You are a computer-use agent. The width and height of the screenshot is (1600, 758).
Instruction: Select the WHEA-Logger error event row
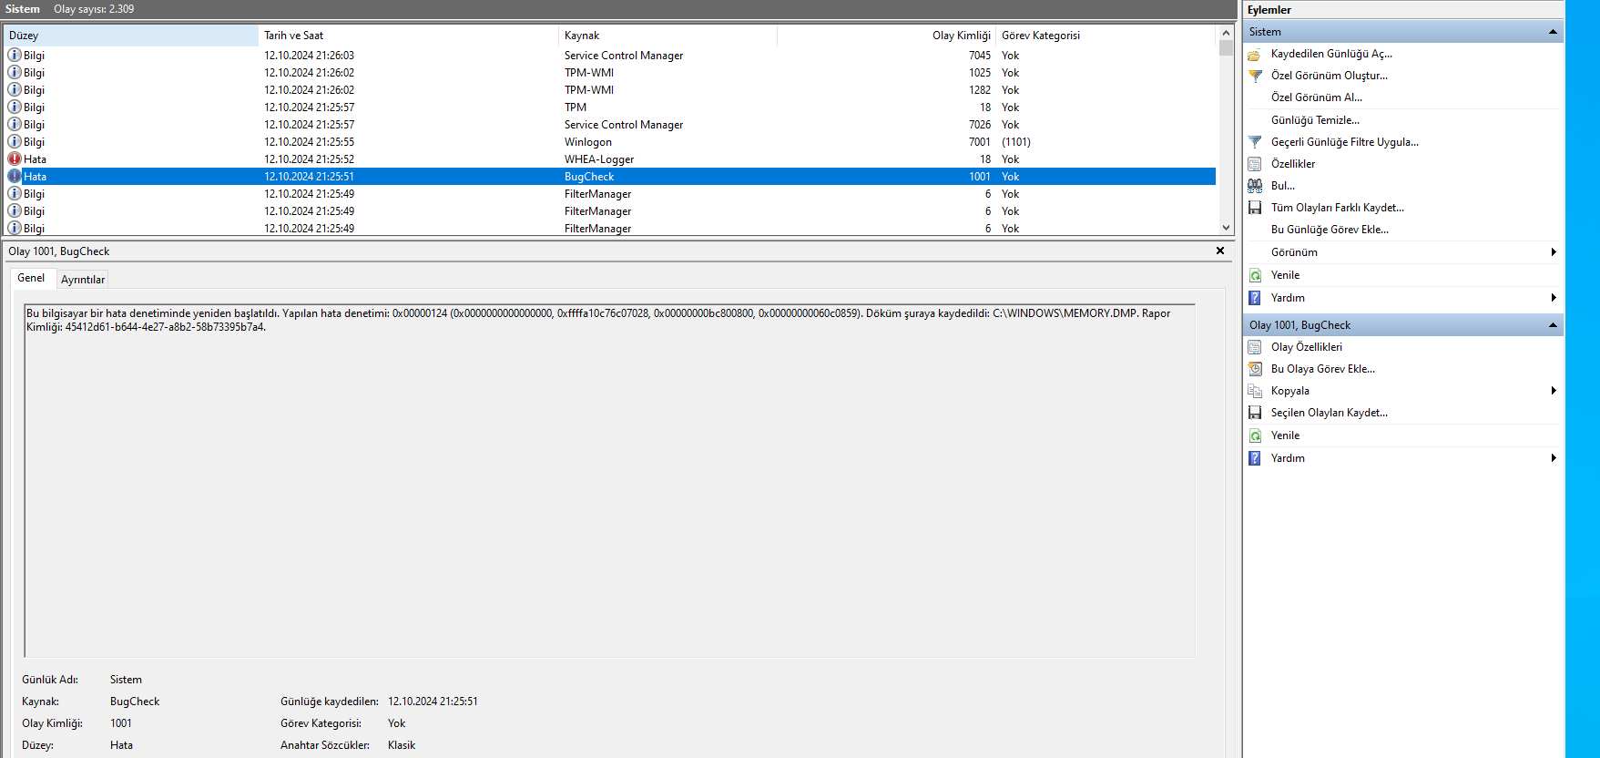[x=610, y=159]
